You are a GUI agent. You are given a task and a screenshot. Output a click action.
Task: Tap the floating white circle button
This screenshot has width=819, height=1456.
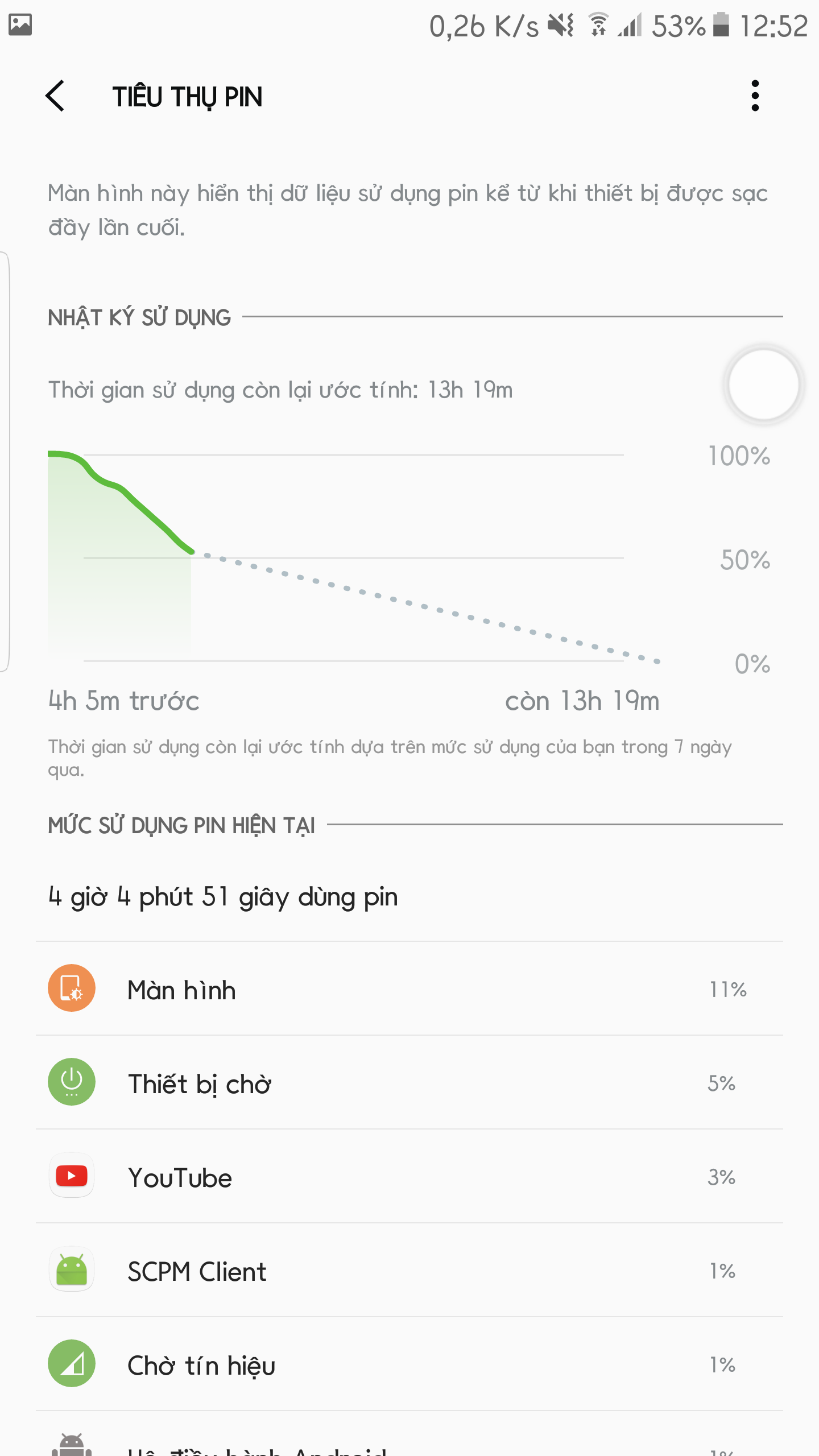(764, 385)
